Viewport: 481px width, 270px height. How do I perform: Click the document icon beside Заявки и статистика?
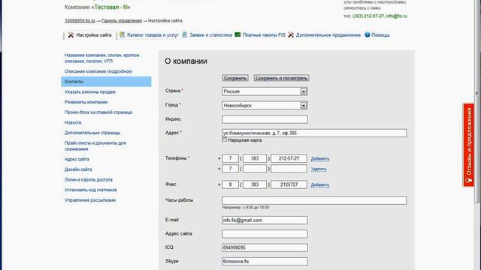(184, 34)
